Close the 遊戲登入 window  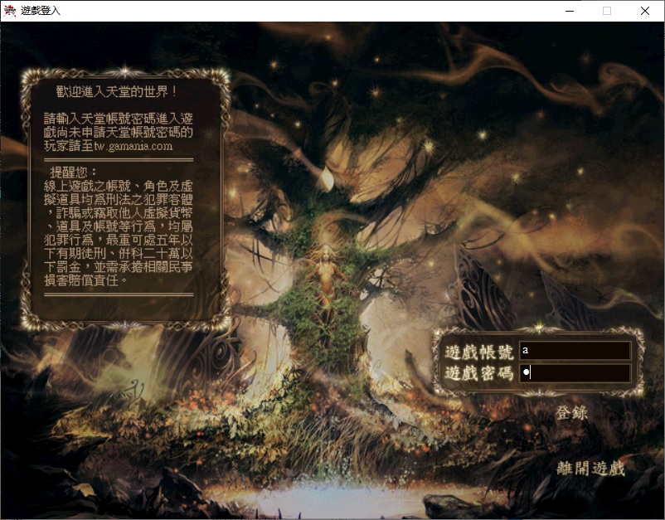pyautogui.click(x=644, y=11)
